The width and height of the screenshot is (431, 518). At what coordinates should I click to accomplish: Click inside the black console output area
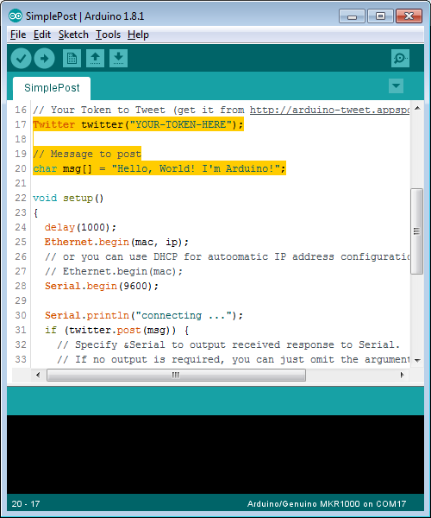215,454
